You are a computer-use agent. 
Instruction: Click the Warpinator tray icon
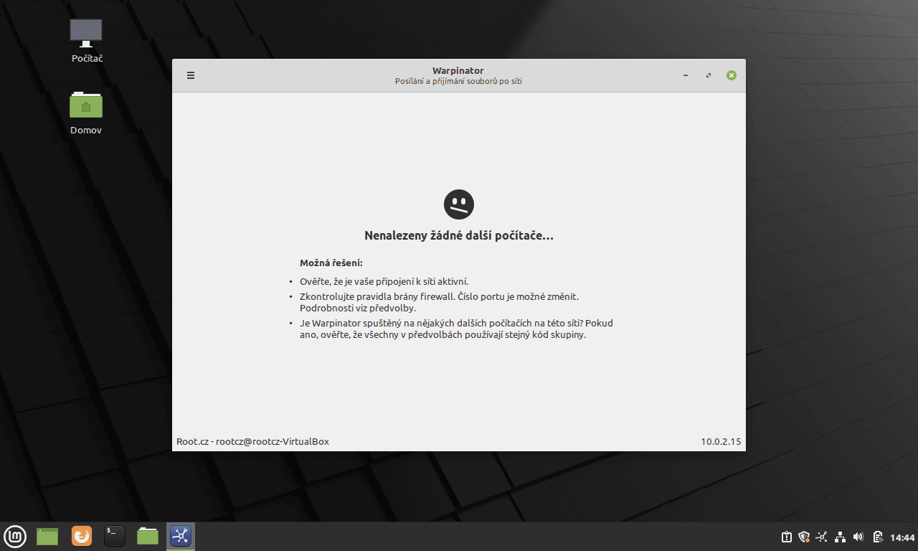coord(821,536)
